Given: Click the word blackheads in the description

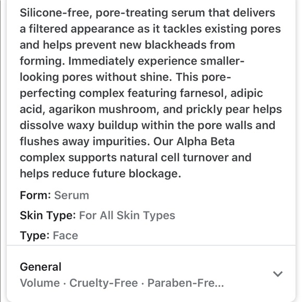Looking at the screenshot, I should 175,45.
